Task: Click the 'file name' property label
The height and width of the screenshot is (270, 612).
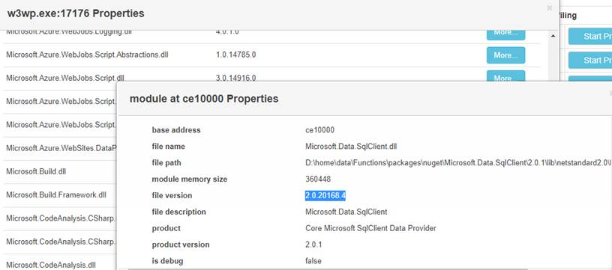Action: coord(168,147)
